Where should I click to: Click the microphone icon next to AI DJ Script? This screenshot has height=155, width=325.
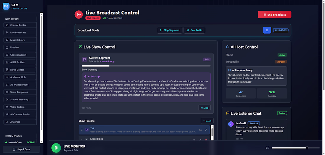(x=85, y=76)
